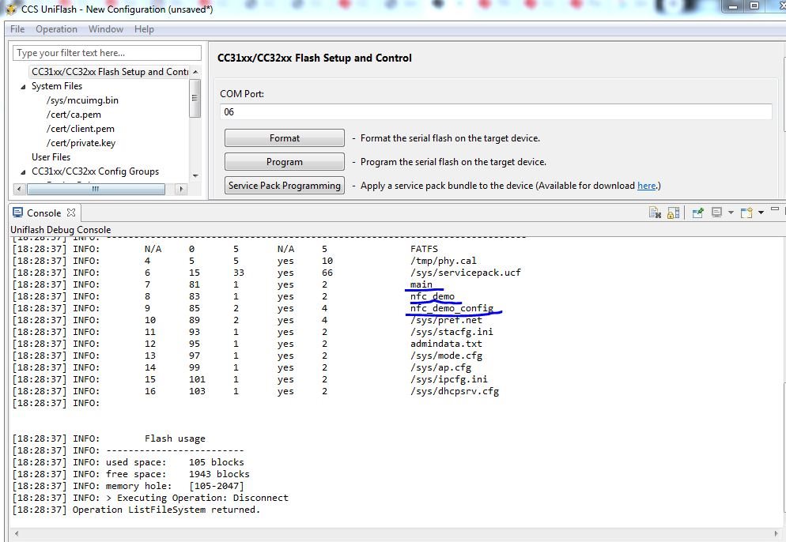Click the 'Flash usage' heading in console
Image resolution: width=786 pixels, height=542 pixels.
click(175, 438)
